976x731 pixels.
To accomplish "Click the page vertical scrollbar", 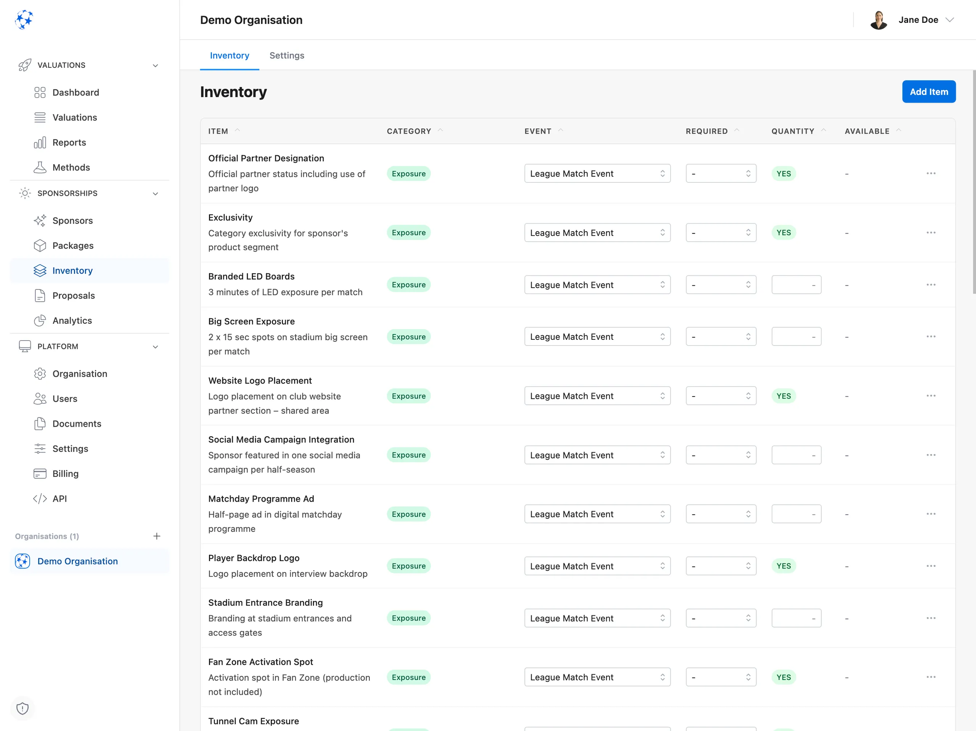I will point(974,182).
